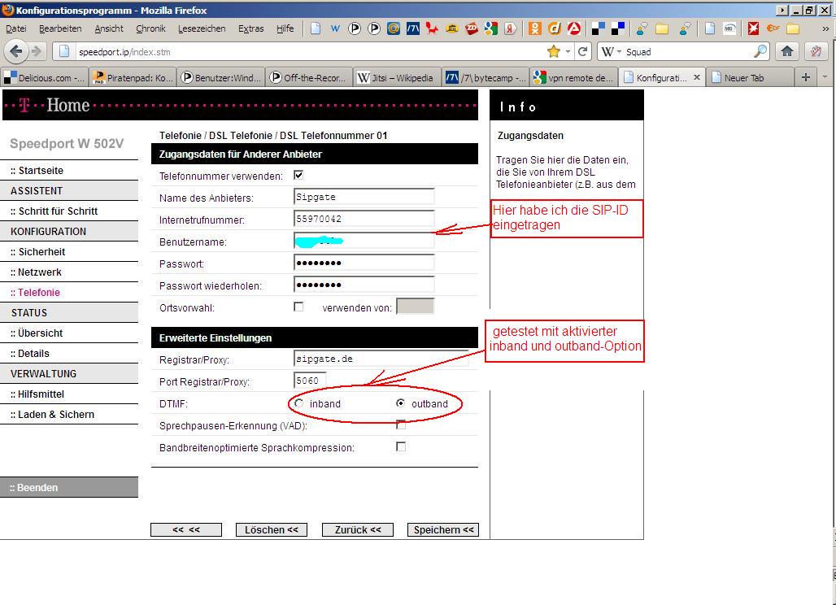Click the Firefox home icon
The width and height of the screenshot is (836, 605).
pyautogui.click(x=786, y=51)
